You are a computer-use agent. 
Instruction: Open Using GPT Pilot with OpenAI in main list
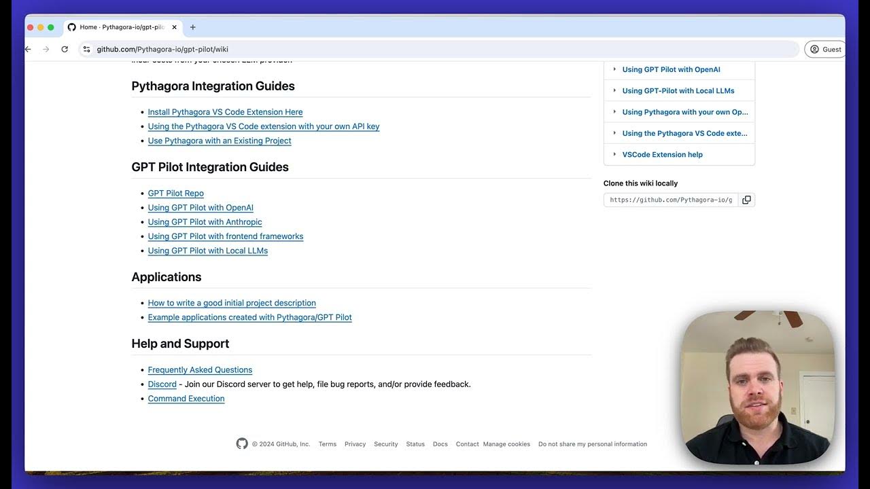[201, 208]
